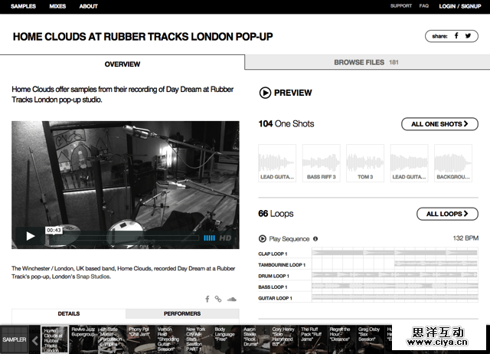Share on Facebook in the share pill
490x354 pixels.
tap(456, 36)
